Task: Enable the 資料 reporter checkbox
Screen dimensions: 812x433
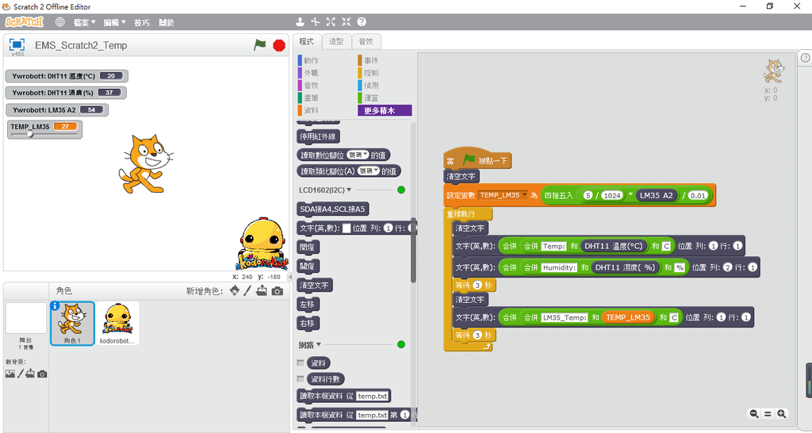Action: pos(301,362)
